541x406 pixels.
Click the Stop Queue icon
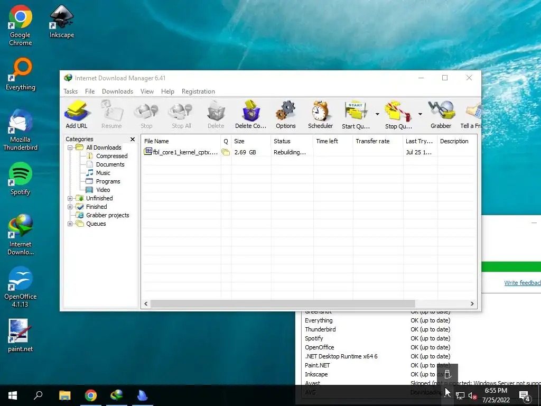(x=398, y=115)
